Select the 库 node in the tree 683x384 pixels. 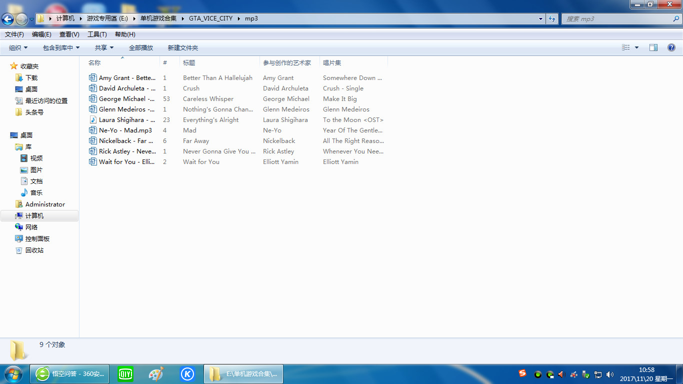coord(28,146)
